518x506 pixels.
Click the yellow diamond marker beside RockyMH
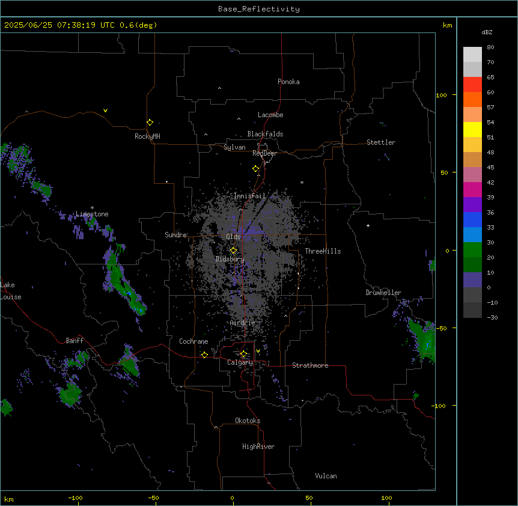150,122
